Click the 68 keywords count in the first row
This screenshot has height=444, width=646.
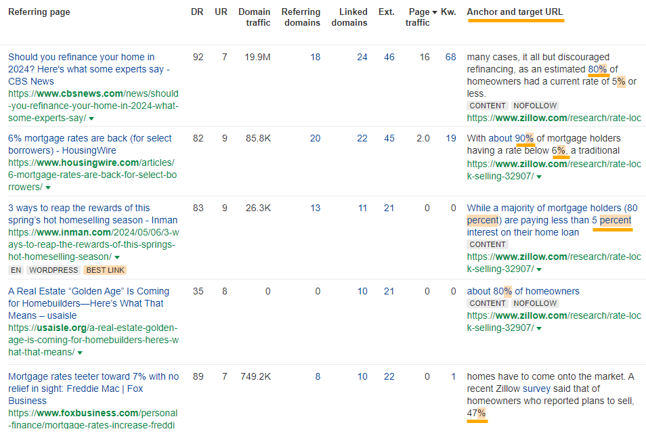[x=450, y=57]
